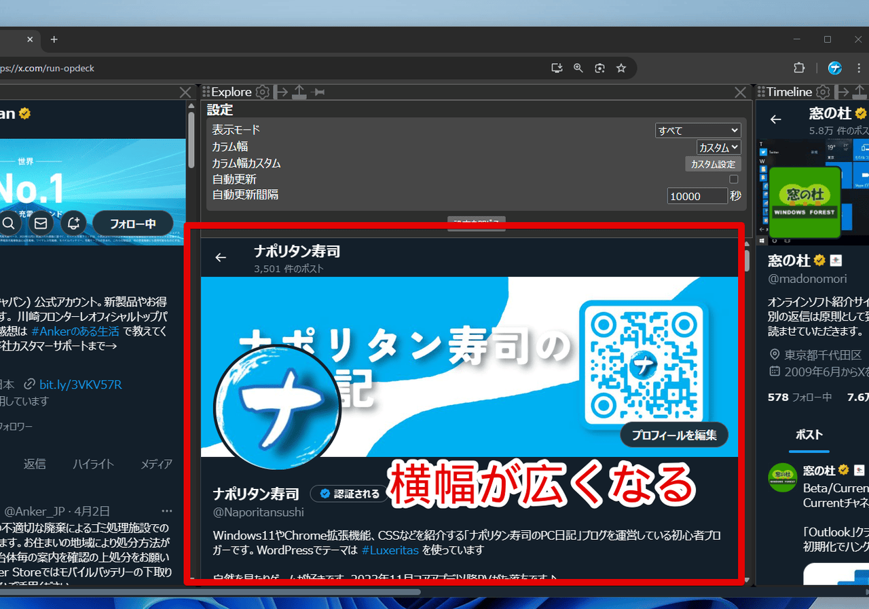Click the 3,501 件のポスト text

click(x=289, y=269)
